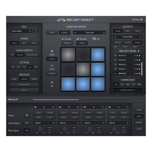The width and height of the screenshot is (152, 152).
Task: Mute section C speaker icon
Action: (x=110, y=107)
